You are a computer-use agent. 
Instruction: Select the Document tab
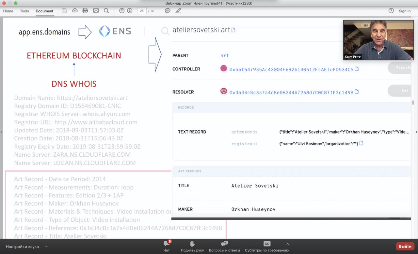click(44, 11)
